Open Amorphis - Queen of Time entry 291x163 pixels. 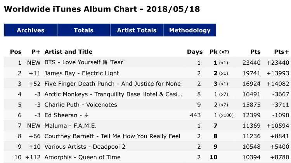pos(83,157)
